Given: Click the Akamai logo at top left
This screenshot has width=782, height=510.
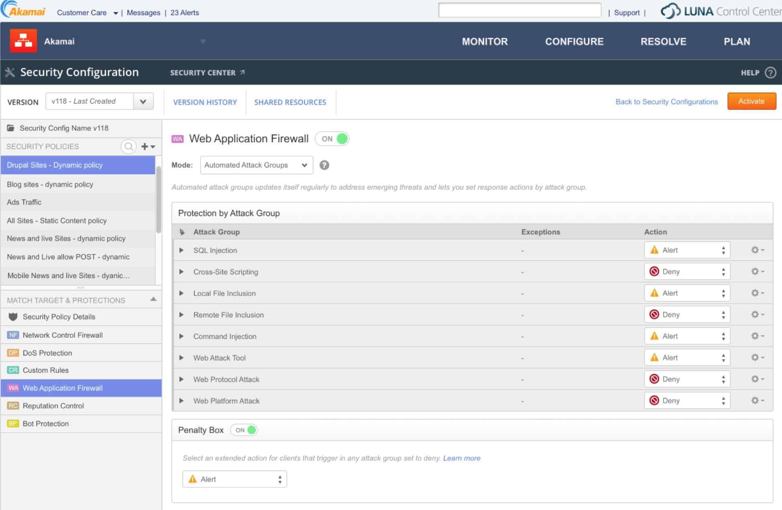Looking at the screenshot, I should 23,10.
